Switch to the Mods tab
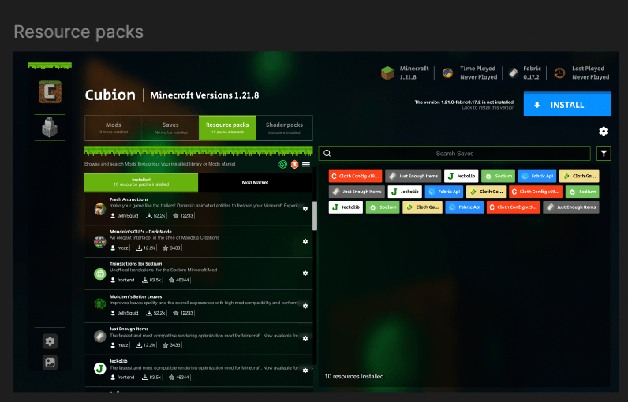 [114, 128]
